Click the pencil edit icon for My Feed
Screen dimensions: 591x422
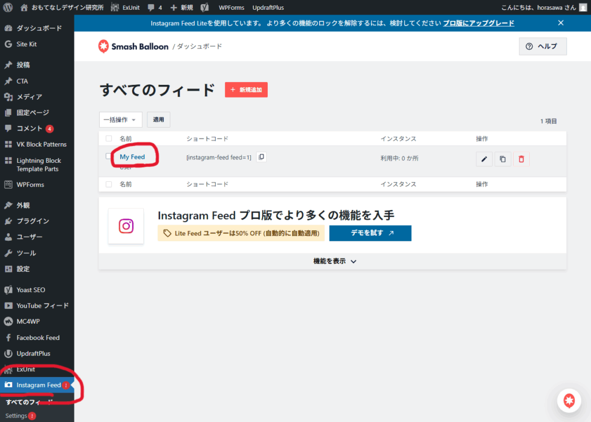click(x=484, y=159)
